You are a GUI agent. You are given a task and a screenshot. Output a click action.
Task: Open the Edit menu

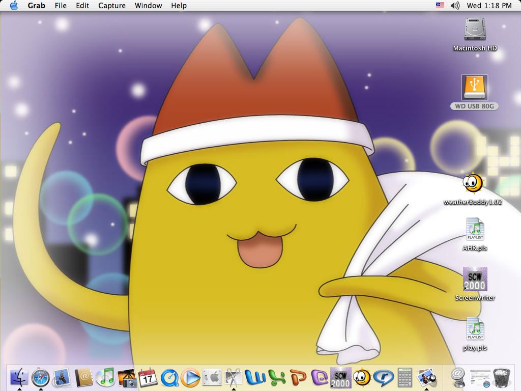pyautogui.click(x=82, y=5)
